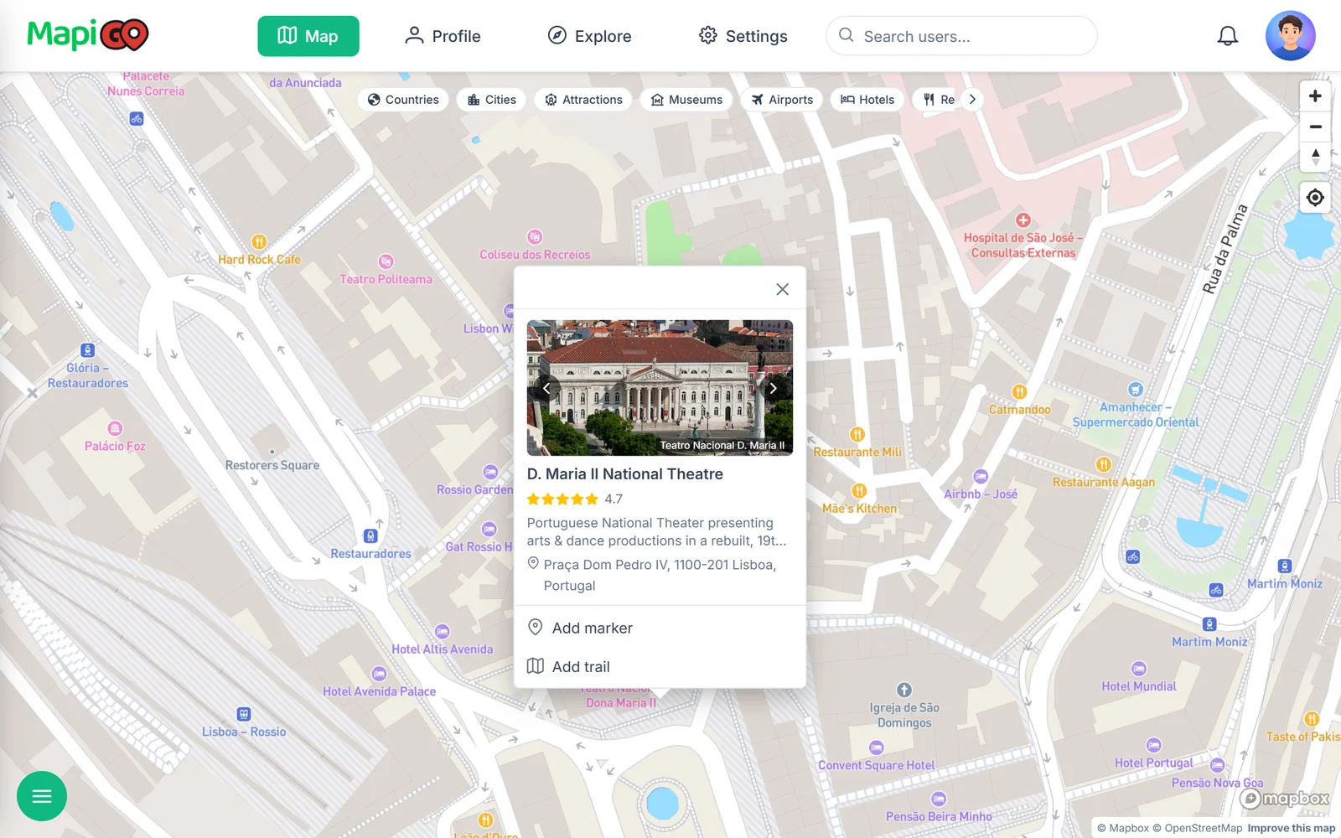
Task: Add trail from the popup
Action: (660, 666)
